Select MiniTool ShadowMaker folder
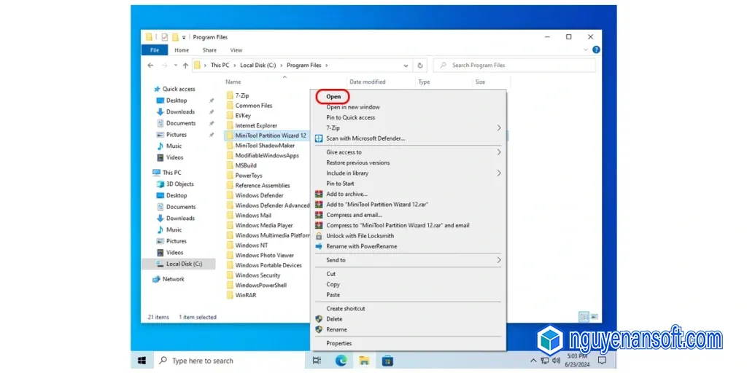The image size is (747, 373). pos(265,146)
